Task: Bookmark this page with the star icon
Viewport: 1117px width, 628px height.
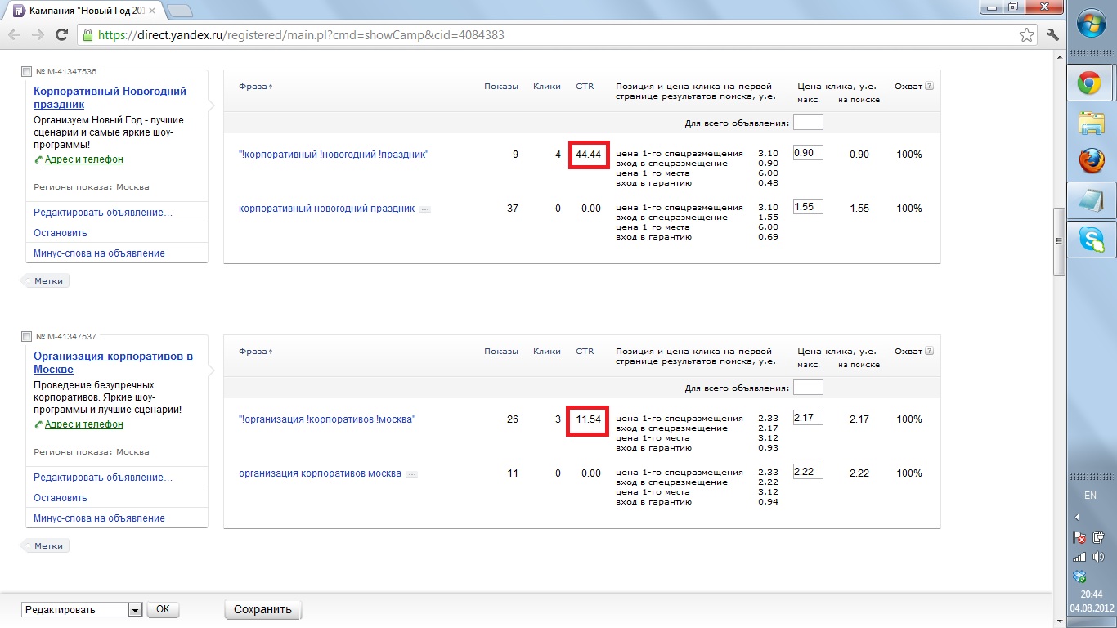Action: coord(1026,35)
